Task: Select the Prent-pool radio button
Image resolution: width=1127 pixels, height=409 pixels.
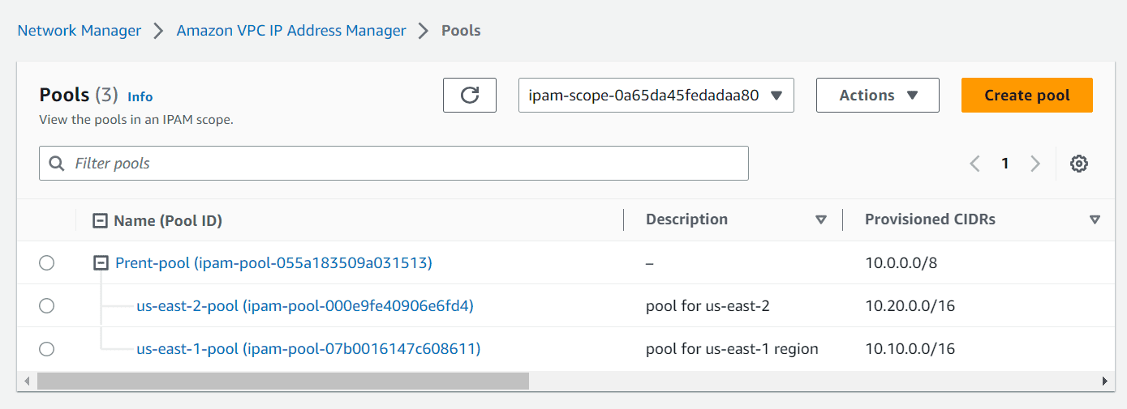Action: click(x=47, y=262)
